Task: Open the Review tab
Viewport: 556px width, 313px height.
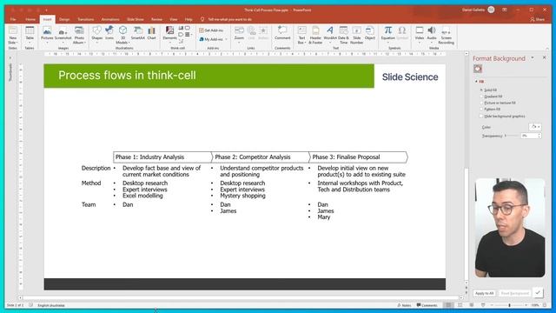Action: tap(156, 19)
